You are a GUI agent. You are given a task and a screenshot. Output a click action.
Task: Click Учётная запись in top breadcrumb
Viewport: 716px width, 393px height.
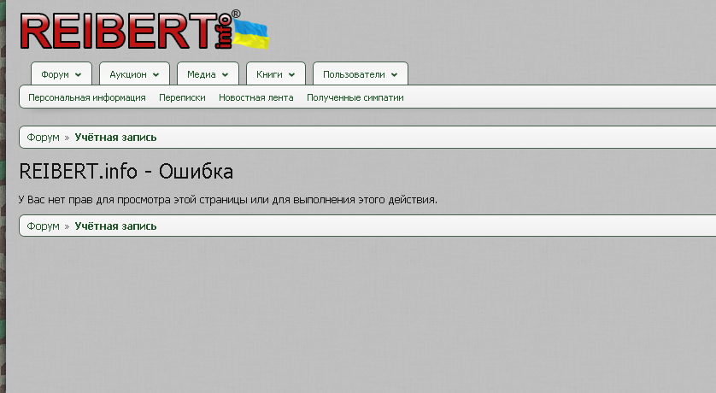(115, 138)
